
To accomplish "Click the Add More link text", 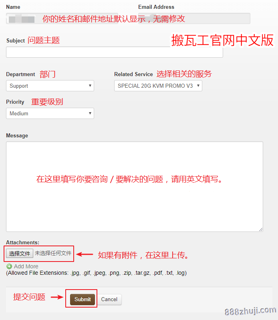I will point(26,266).
